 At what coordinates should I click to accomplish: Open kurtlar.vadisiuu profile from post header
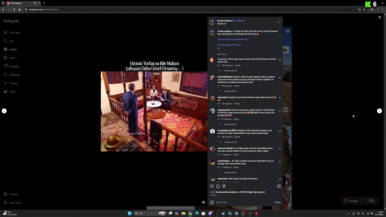point(225,21)
